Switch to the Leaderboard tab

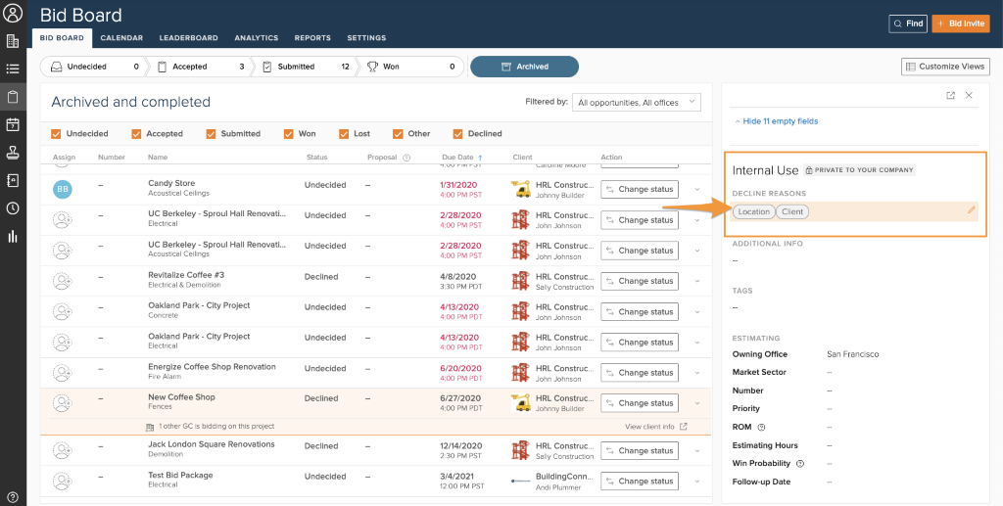tap(188, 38)
